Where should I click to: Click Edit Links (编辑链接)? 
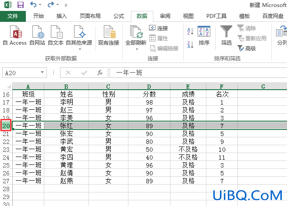pyautogui.click(x=164, y=49)
